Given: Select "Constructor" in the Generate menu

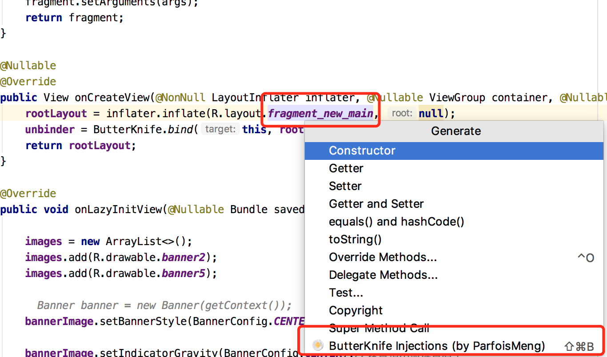Looking at the screenshot, I should coord(361,151).
